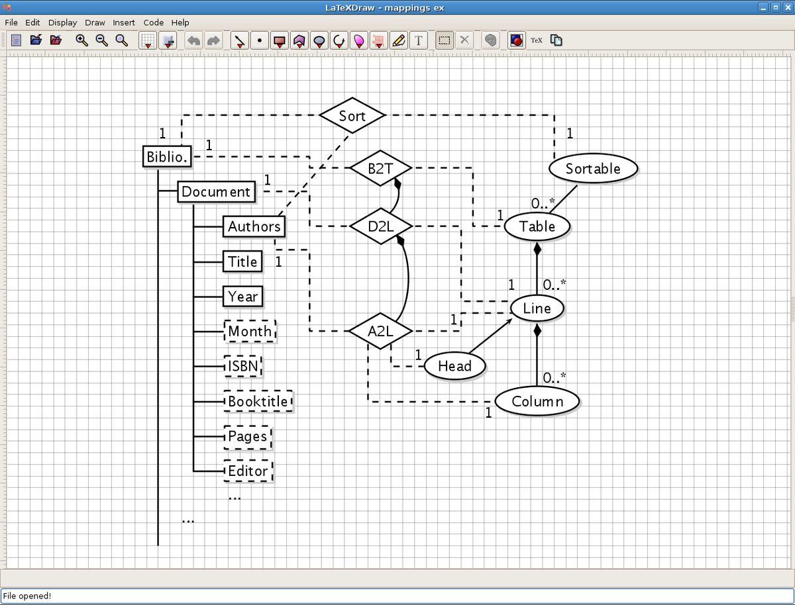The height and width of the screenshot is (605, 795).
Task: Toggle the selection rectangle tool
Action: tap(444, 40)
